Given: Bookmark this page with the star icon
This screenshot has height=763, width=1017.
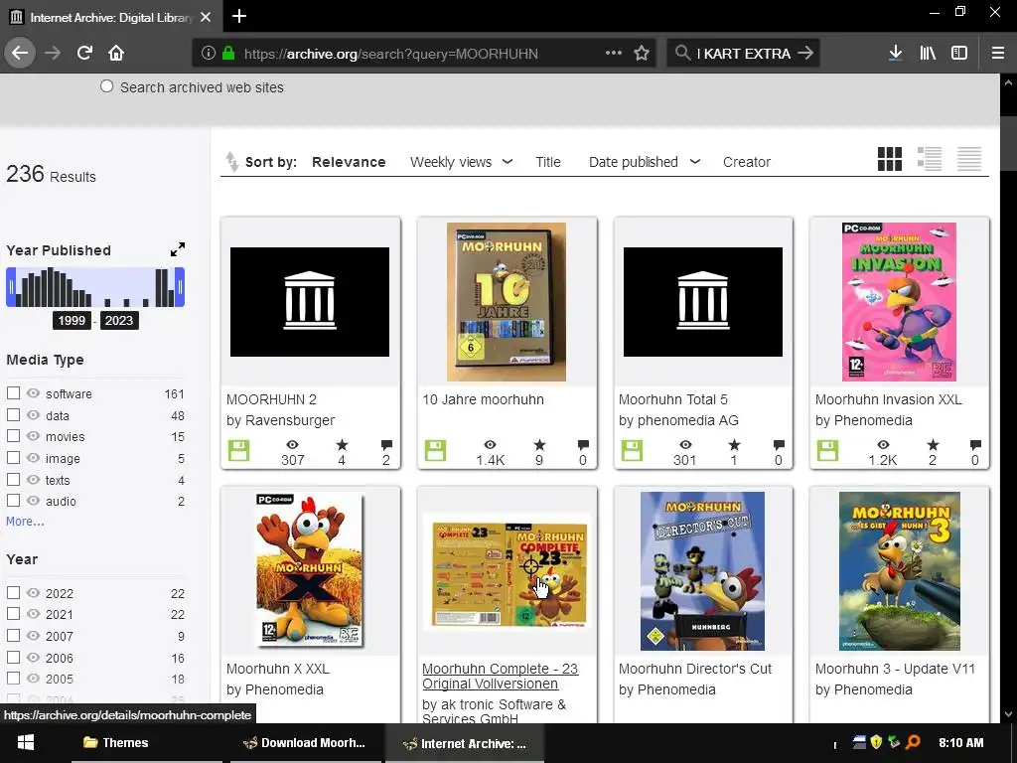Looking at the screenshot, I should [642, 54].
